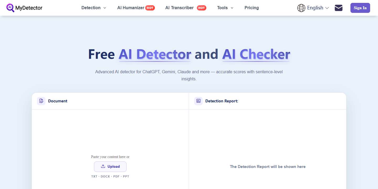The image size is (378, 189).
Task: Click the AI Detector heading link
Action: pos(155,54)
